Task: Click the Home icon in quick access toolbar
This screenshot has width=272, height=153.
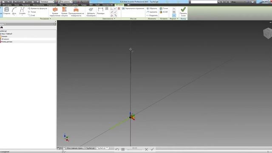Action: (24, 2)
